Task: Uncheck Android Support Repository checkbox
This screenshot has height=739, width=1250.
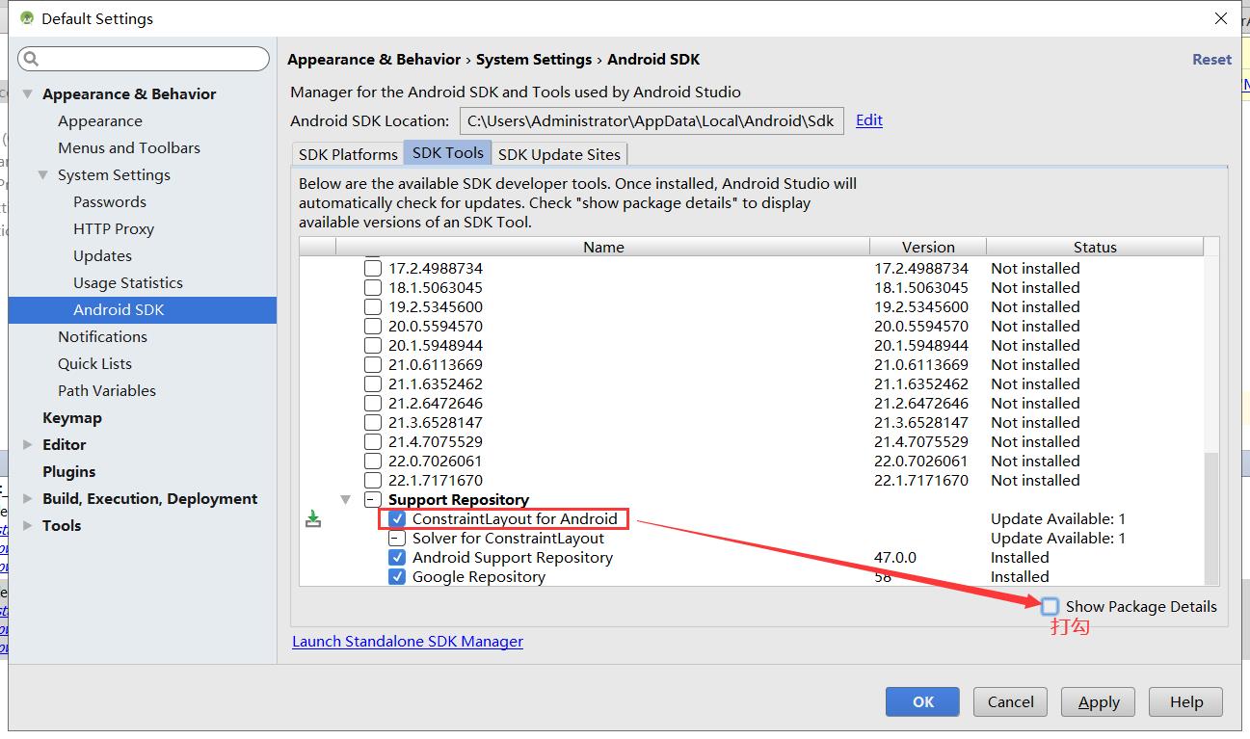Action: (397, 558)
